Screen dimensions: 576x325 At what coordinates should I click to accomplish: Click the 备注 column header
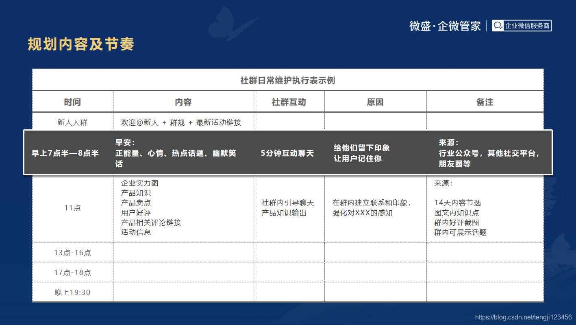485,102
